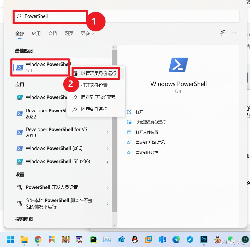Select Windows PowerShell ISE under 应用 list
The image size is (250, 247).
42,97
